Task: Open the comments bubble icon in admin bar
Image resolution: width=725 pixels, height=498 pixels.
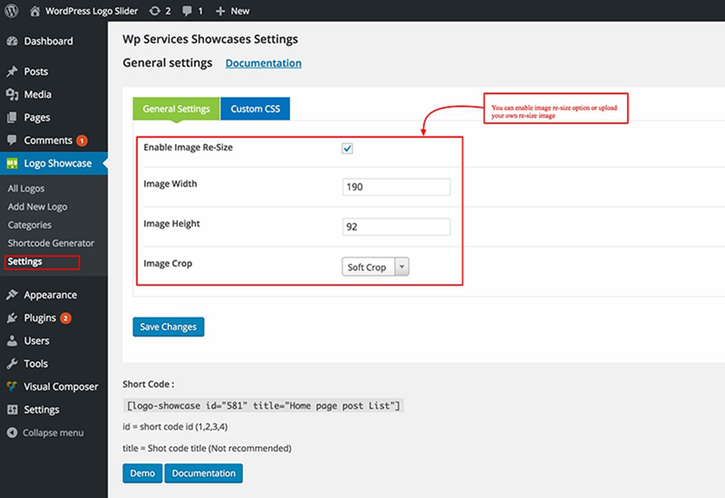Action: click(188, 11)
